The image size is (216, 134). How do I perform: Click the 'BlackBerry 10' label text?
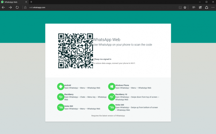click(121, 94)
